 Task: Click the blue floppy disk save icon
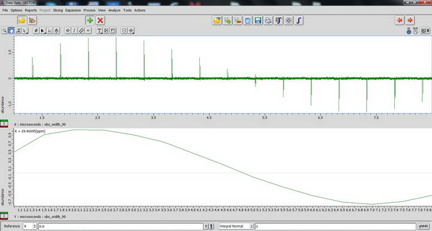point(258,21)
